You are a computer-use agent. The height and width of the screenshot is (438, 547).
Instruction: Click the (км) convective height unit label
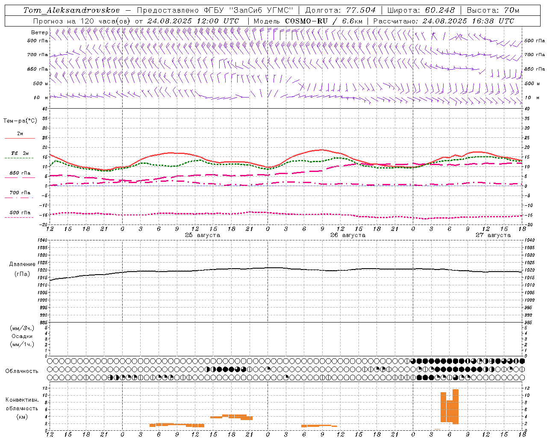(22, 417)
